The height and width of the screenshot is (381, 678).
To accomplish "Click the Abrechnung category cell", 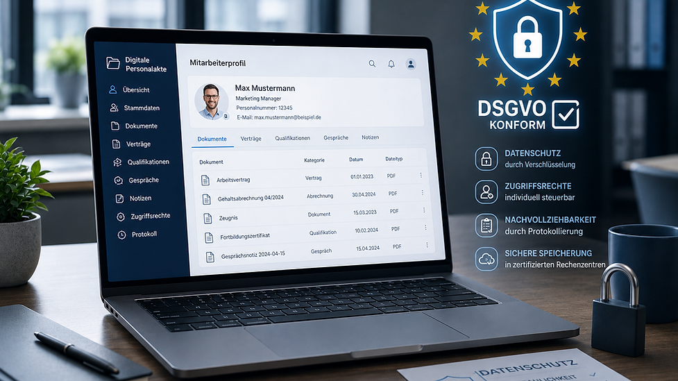I will pyautogui.click(x=320, y=196).
